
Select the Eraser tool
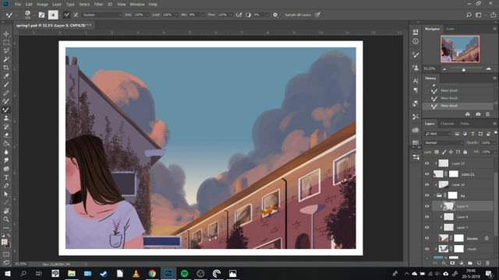tap(6, 135)
